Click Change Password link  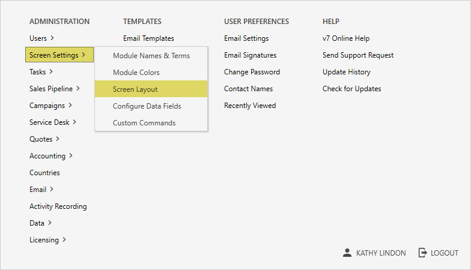[252, 72]
